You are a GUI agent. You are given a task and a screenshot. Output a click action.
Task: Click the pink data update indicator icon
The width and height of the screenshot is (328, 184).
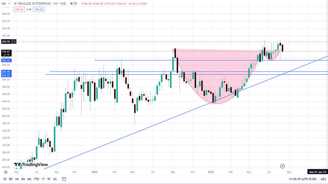tap(75, 4)
